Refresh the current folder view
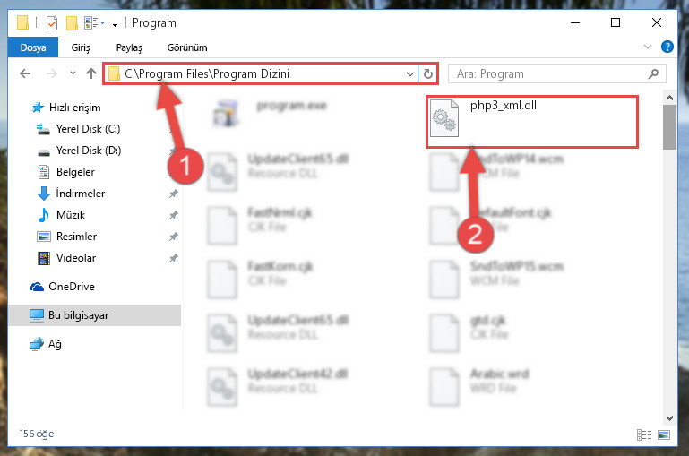689x456 pixels. point(428,73)
